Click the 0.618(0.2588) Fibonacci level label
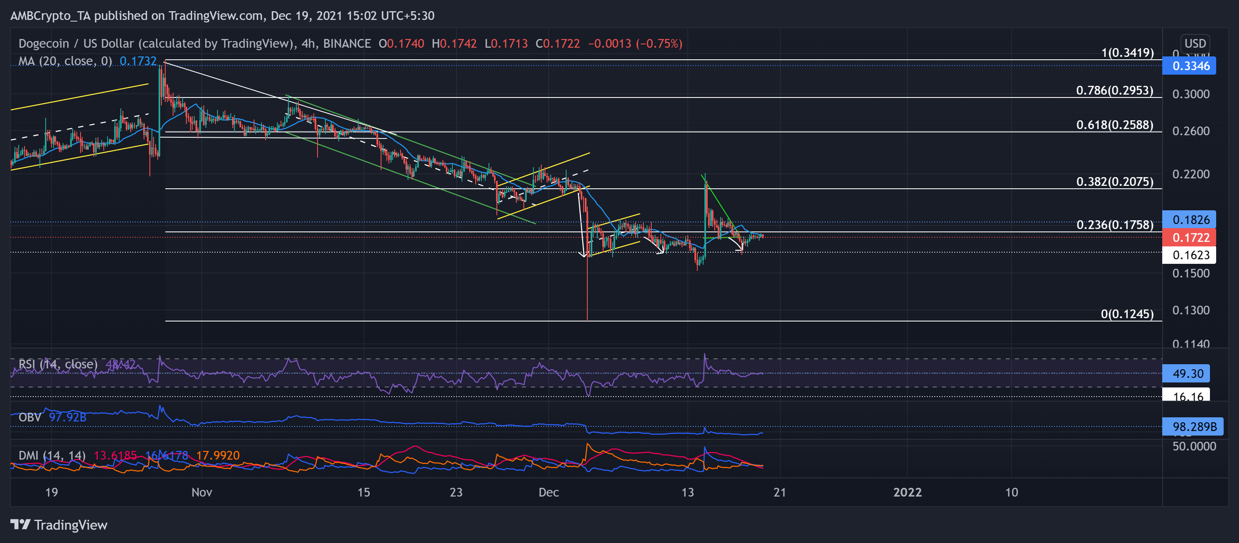 [1115, 125]
